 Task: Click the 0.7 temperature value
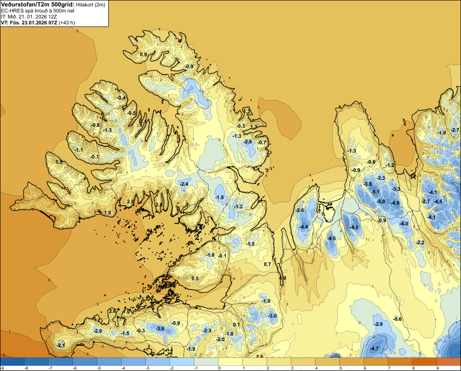pos(267,264)
